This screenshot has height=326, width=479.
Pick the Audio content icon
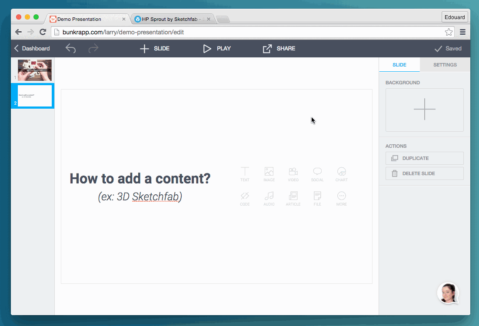[x=269, y=198]
